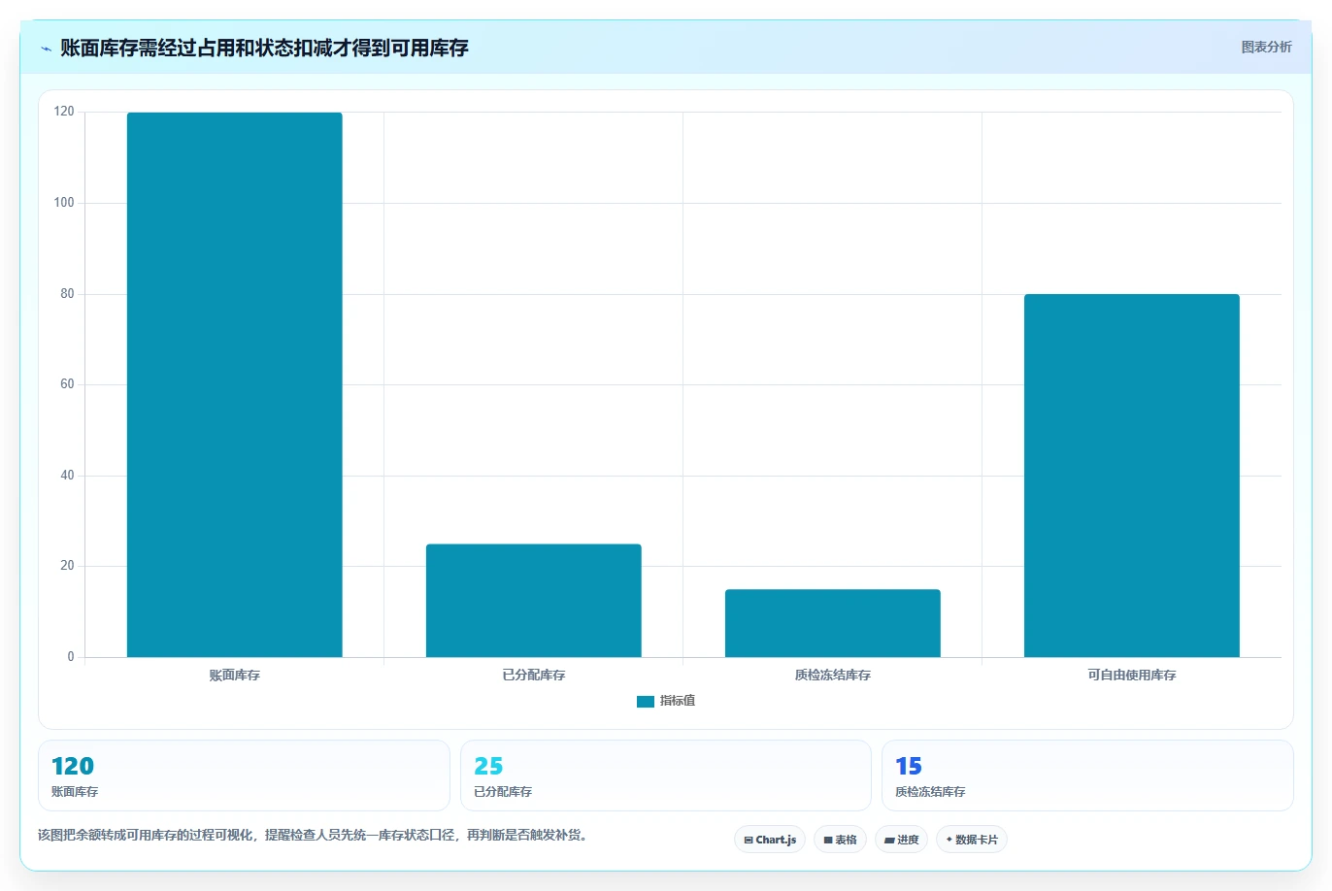Select the 账面库存 bar in chart
Screen dimensions: 1332x891
click(x=235, y=384)
